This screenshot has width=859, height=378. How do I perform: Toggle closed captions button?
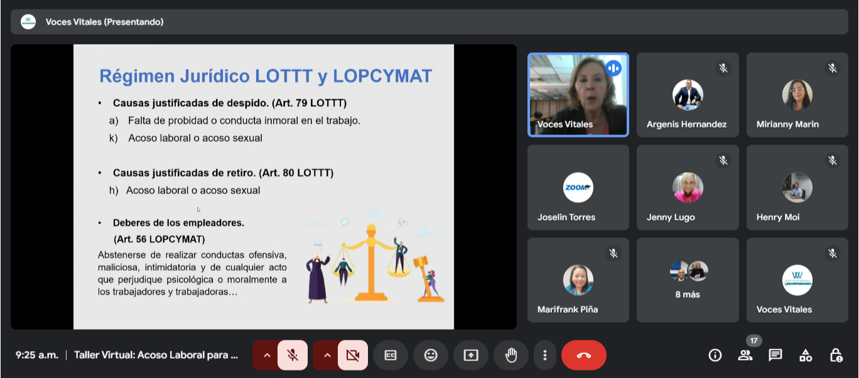coord(391,355)
